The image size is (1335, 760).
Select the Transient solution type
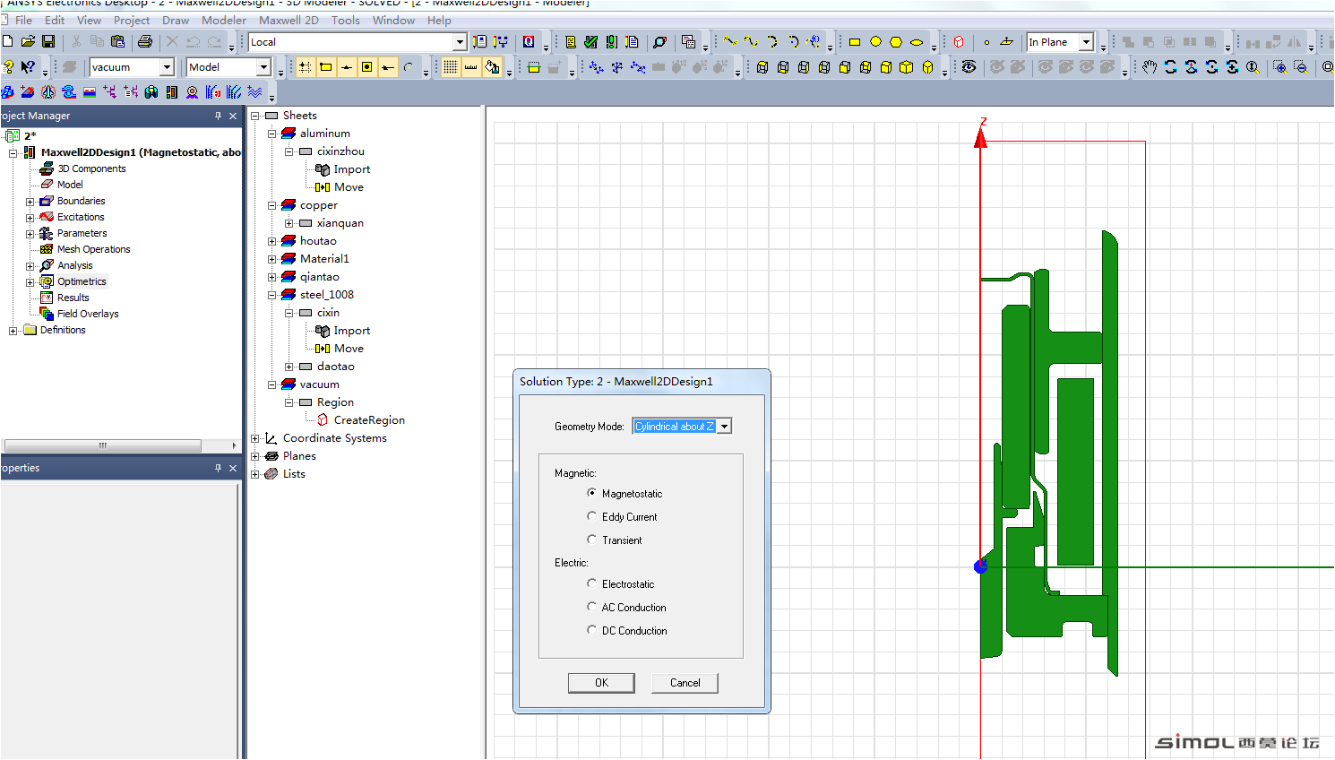(591, 540)
